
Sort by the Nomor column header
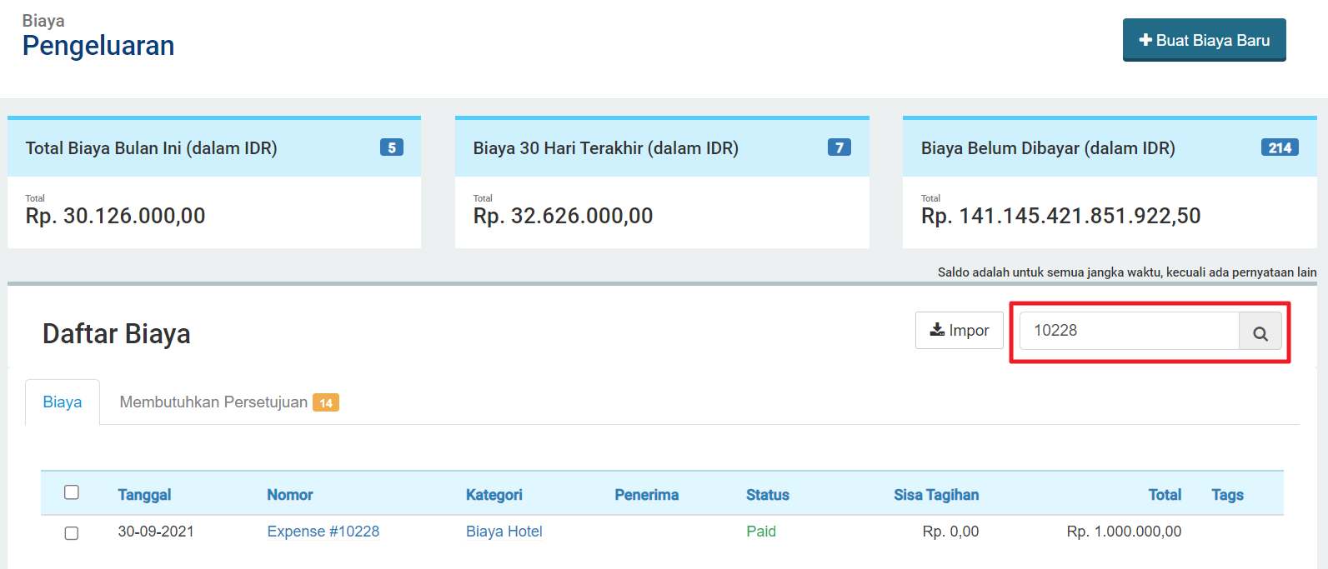[289, 495]
